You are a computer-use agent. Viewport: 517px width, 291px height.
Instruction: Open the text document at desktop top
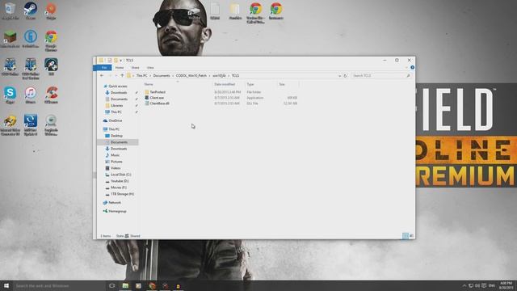click(215, 11)
